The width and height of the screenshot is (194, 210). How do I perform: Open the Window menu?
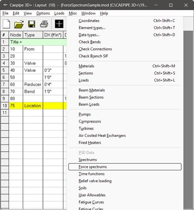click(x=88, y=13)
